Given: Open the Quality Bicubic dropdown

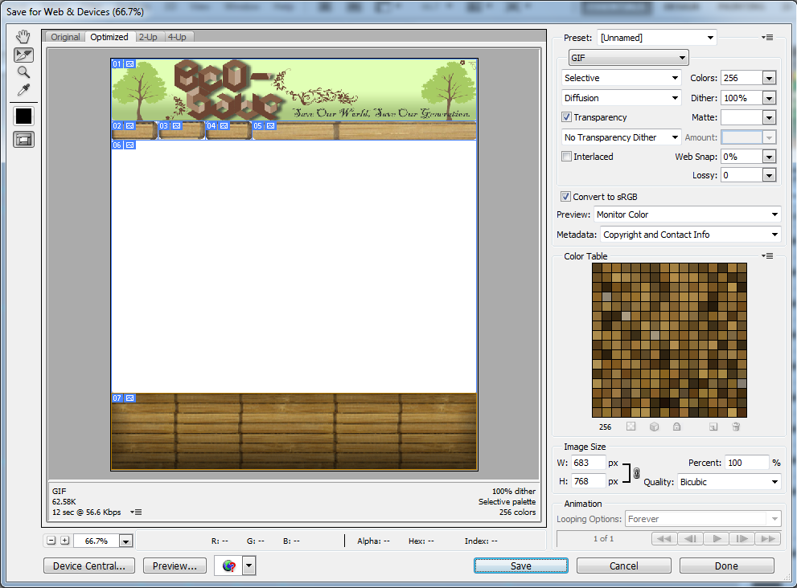Looking at the screenshot, I should [729, 482].
